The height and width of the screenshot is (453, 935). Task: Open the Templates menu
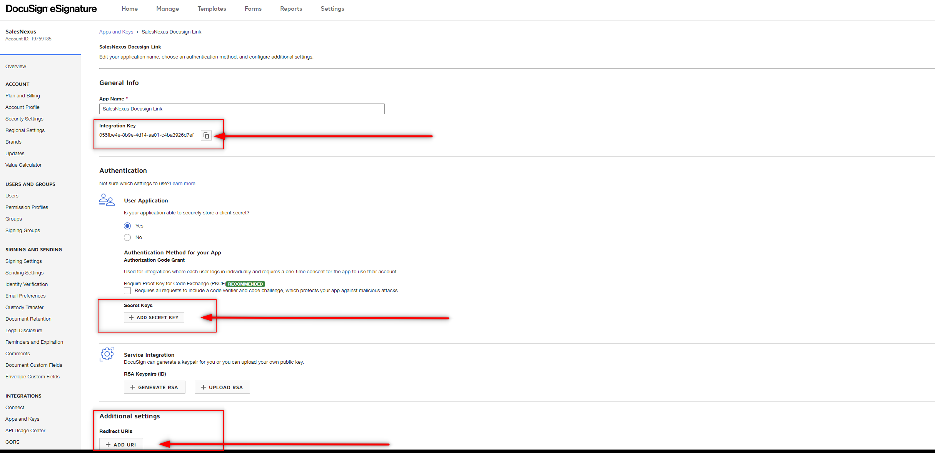click(212, 8)
